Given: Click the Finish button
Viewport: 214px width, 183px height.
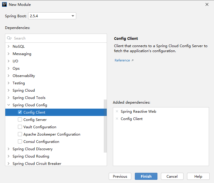Looking at the screenshot, I should pos(146,176).
